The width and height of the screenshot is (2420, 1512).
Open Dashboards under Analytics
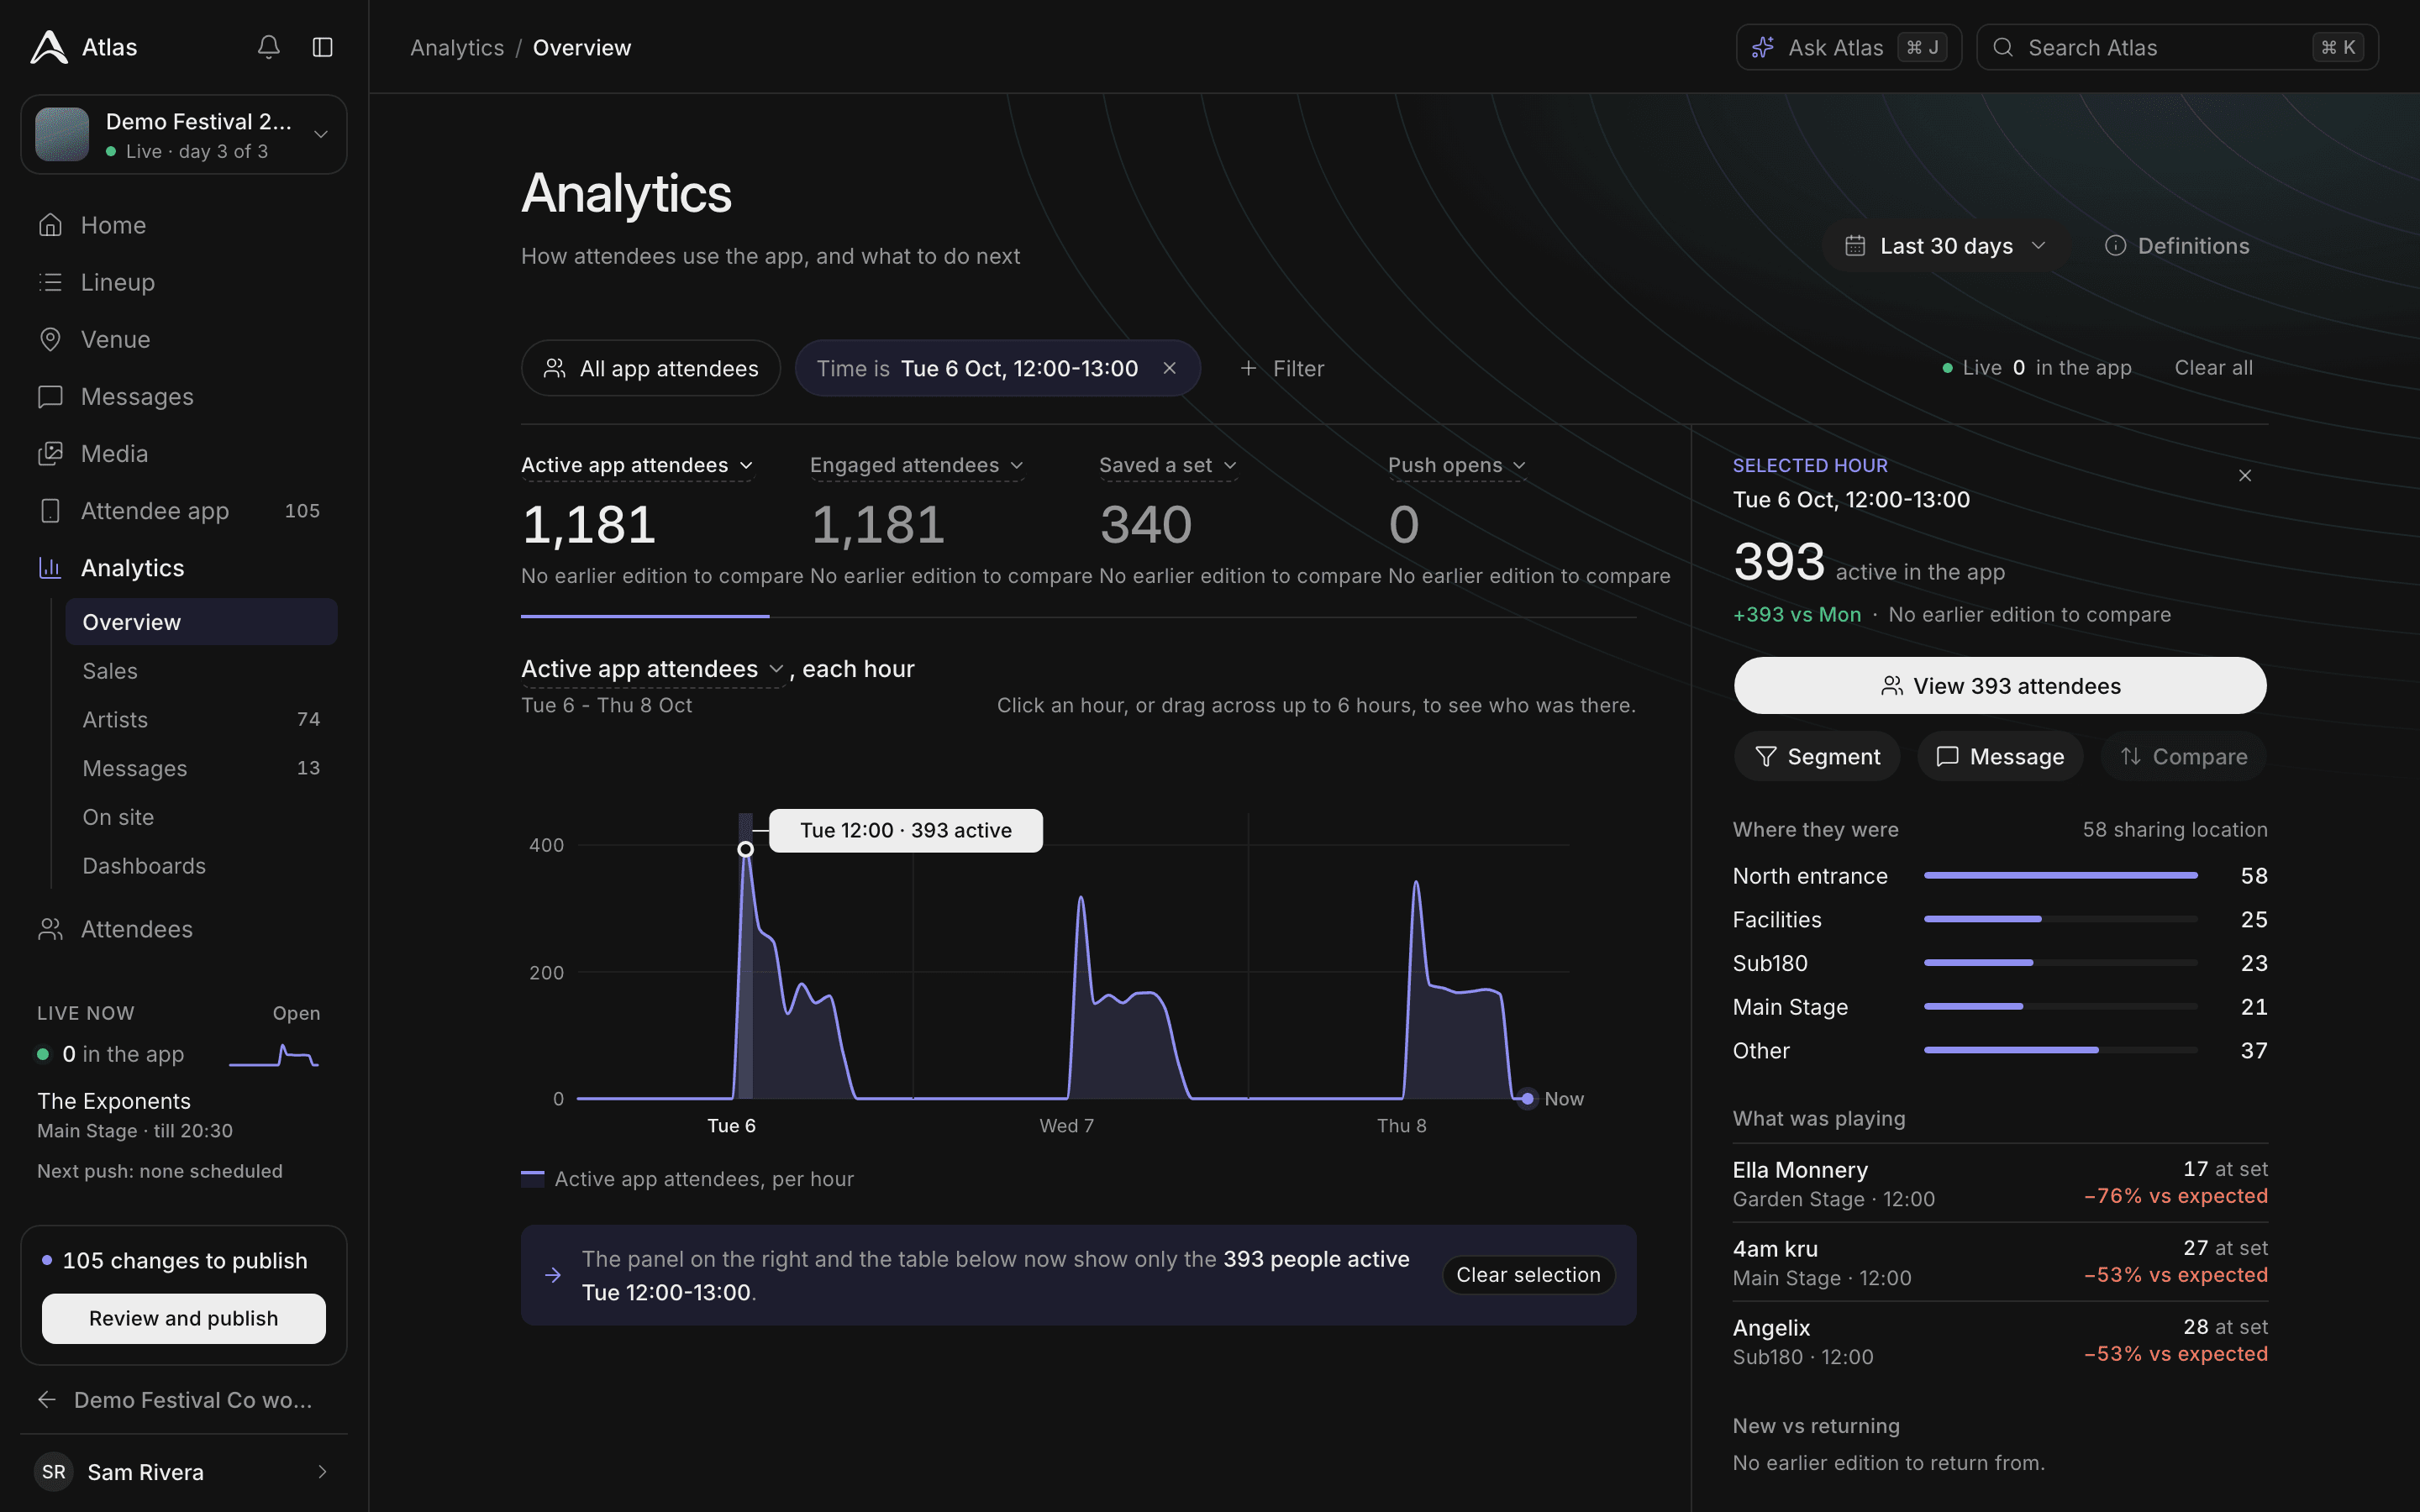(201, 866)
